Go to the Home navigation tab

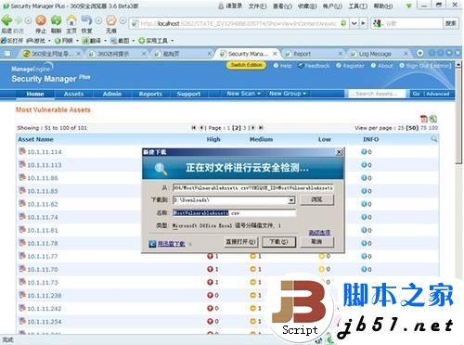click(35, 94)
